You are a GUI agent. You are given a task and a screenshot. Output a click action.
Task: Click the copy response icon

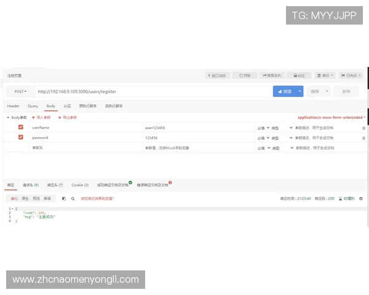click(x=63, y=199)
